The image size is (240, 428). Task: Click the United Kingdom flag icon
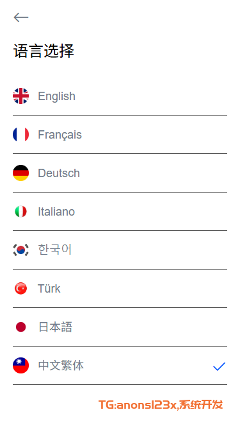click(x=20, y=96)
